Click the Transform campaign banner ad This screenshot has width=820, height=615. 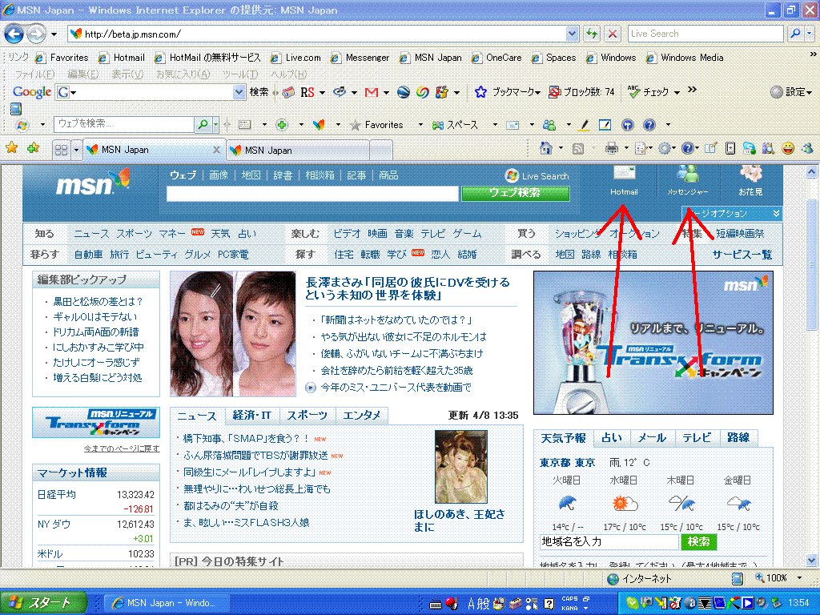pyautogui.click(x=653, y=343)
